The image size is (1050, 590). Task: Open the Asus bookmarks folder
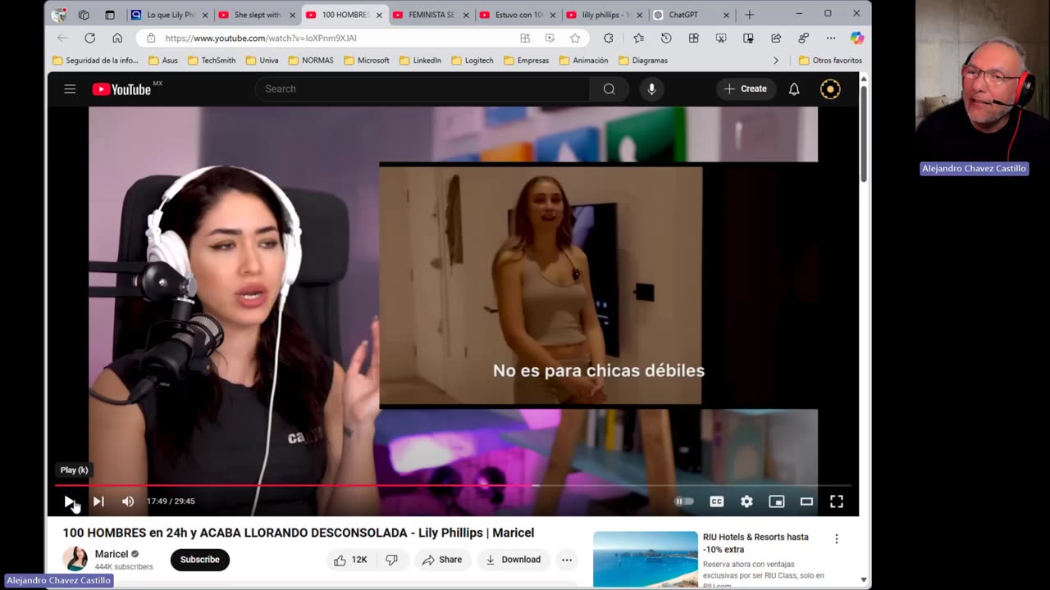pos(163,60)
